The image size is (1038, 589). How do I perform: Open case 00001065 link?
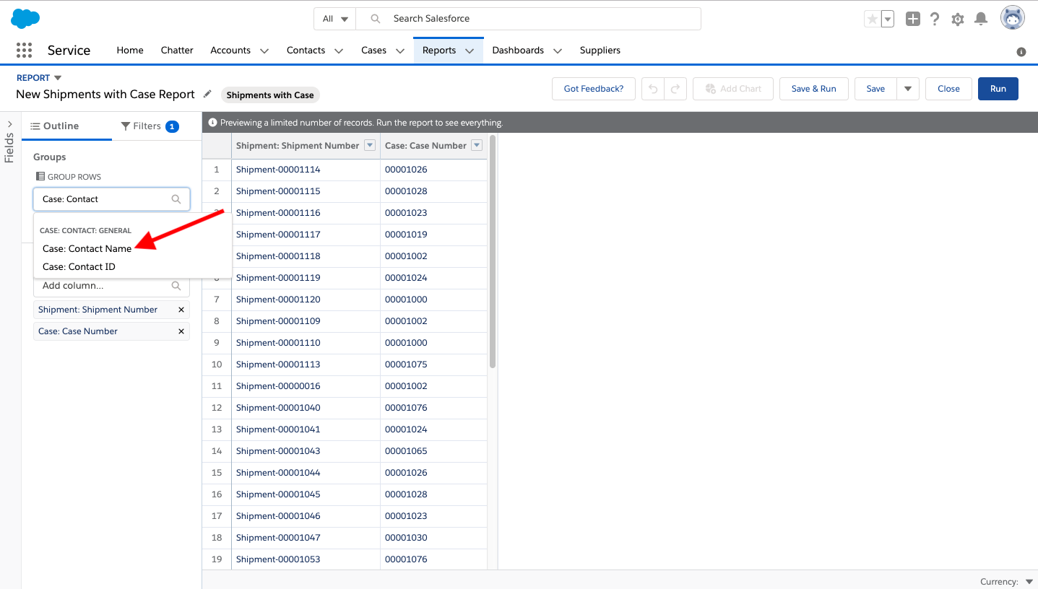click(406, 451)
